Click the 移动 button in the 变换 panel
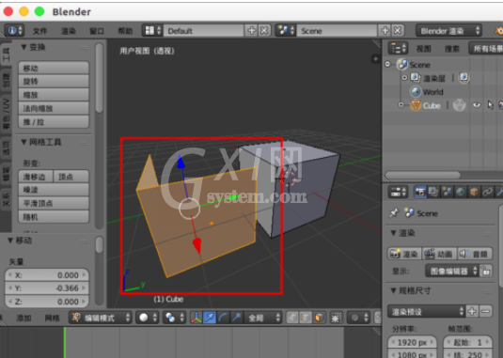 point(54,68)
